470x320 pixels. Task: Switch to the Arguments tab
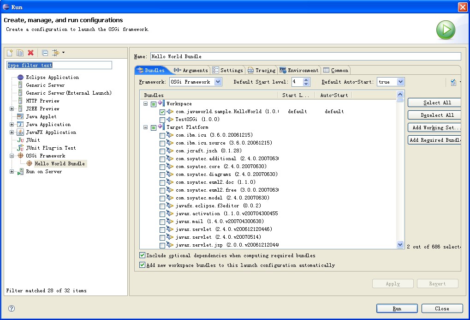(190, 70)
